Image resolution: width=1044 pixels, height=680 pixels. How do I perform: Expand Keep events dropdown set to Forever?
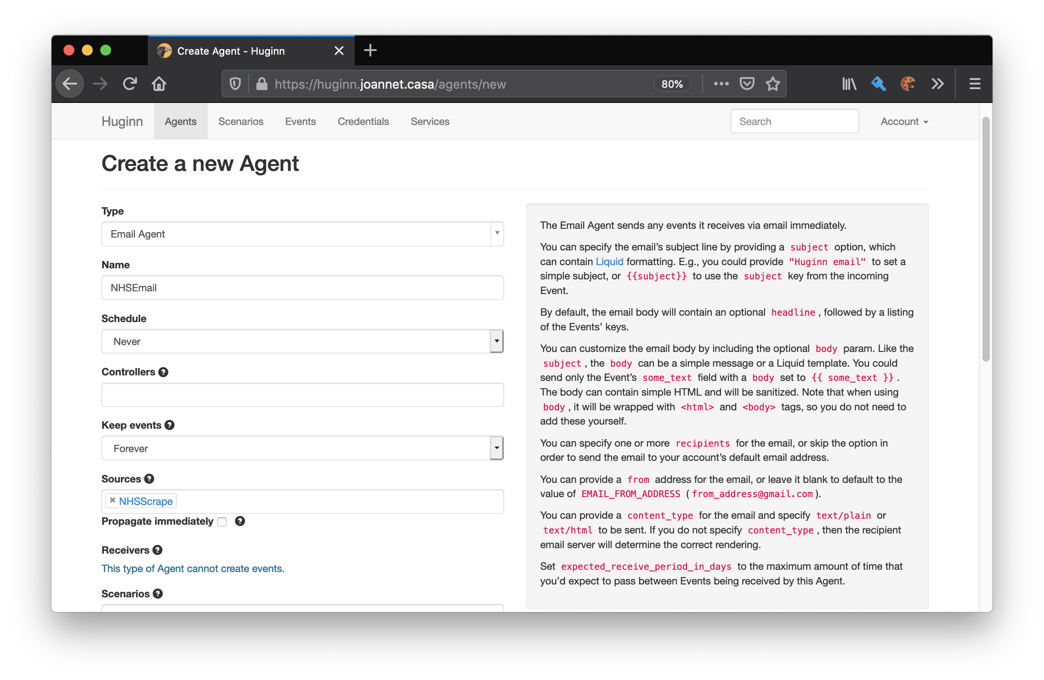pyautogui.click(x=302, y=448)
